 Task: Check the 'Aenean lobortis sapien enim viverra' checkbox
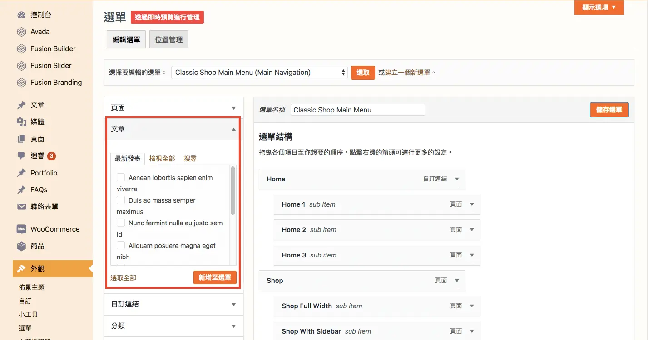[121, 177]
